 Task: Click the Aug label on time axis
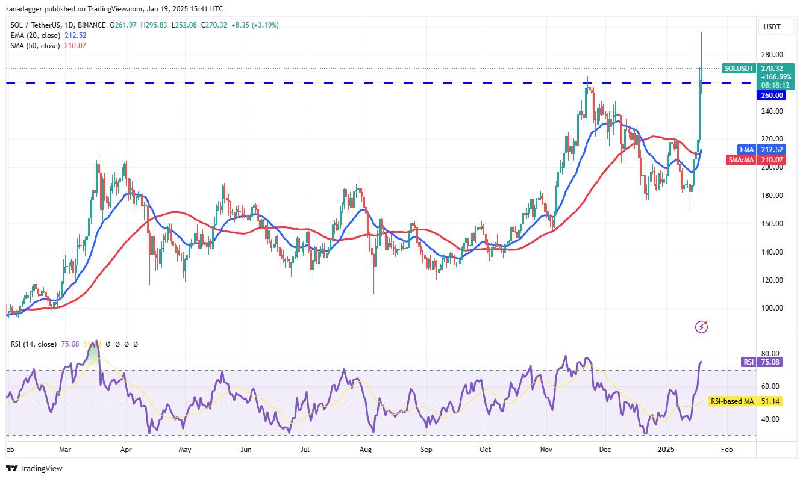[365, 449]
